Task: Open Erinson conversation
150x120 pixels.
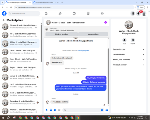Action: tap(20, 26)
